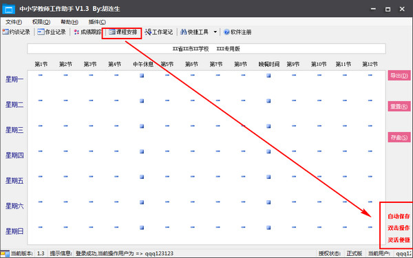Click the 第10节 column header
This screenshot has height=258, width=413.
click(319, 64)
